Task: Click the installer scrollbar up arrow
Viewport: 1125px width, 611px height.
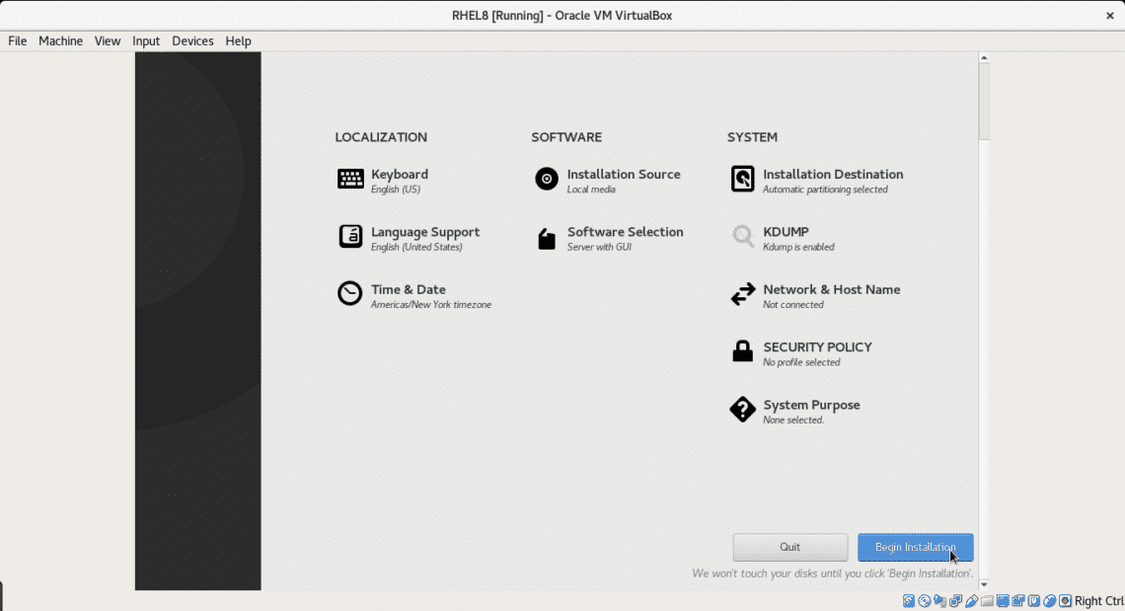Action: pos(984,57)
